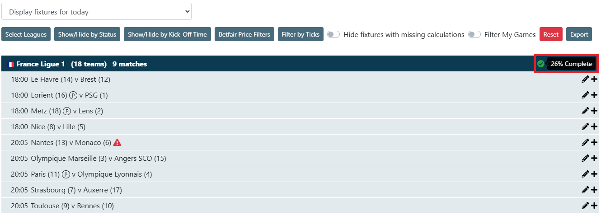Click the circled P icon beside Lorient

(73, 95)
